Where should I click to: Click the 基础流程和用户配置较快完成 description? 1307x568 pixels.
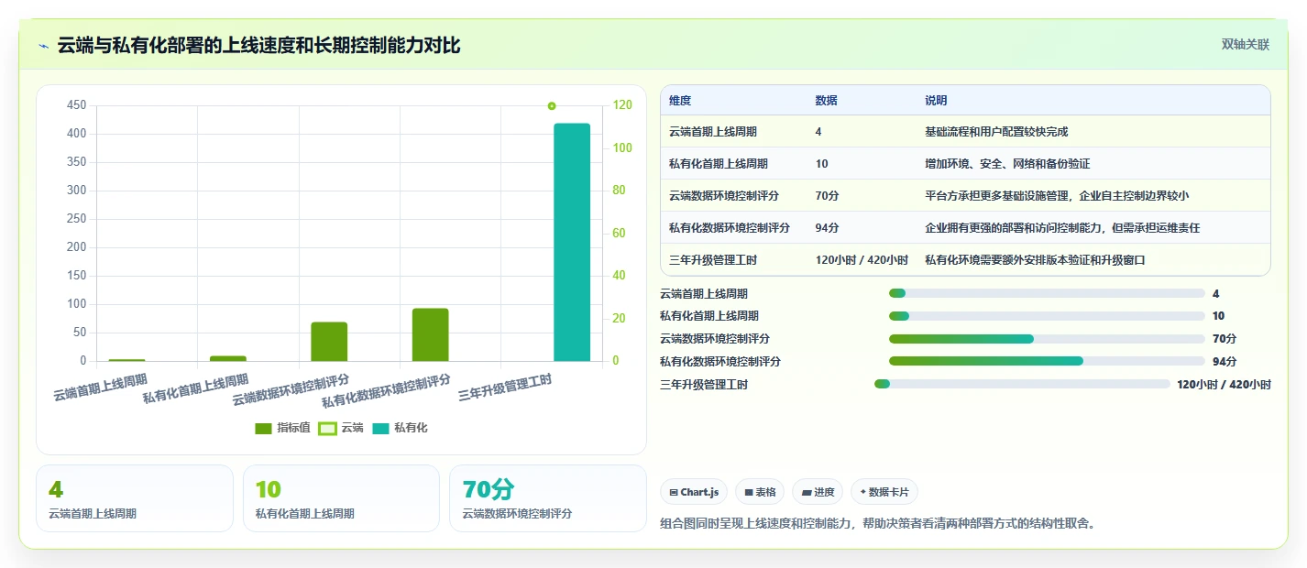(x=996, y=132)
